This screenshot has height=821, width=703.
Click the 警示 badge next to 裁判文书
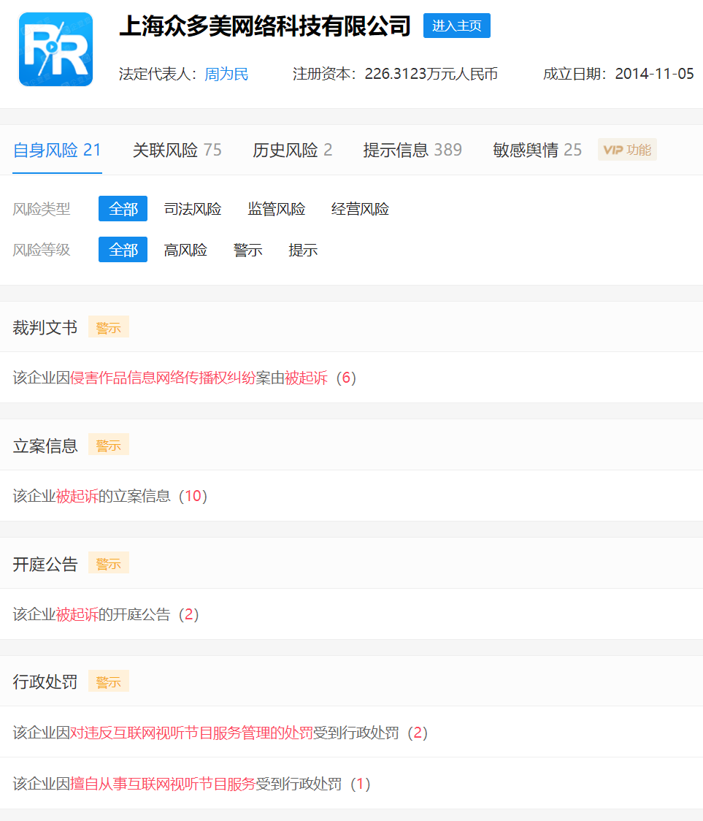point(109,327)
